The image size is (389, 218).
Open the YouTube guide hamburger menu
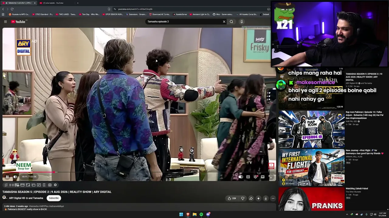[x=5, y=22]
